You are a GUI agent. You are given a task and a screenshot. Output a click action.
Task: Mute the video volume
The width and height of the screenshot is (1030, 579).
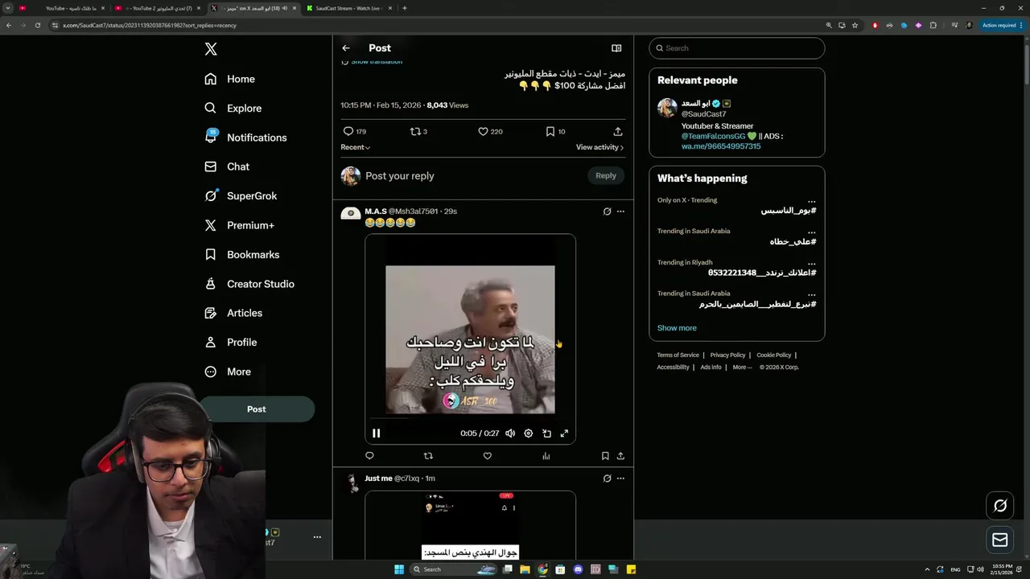coord(510,433)
